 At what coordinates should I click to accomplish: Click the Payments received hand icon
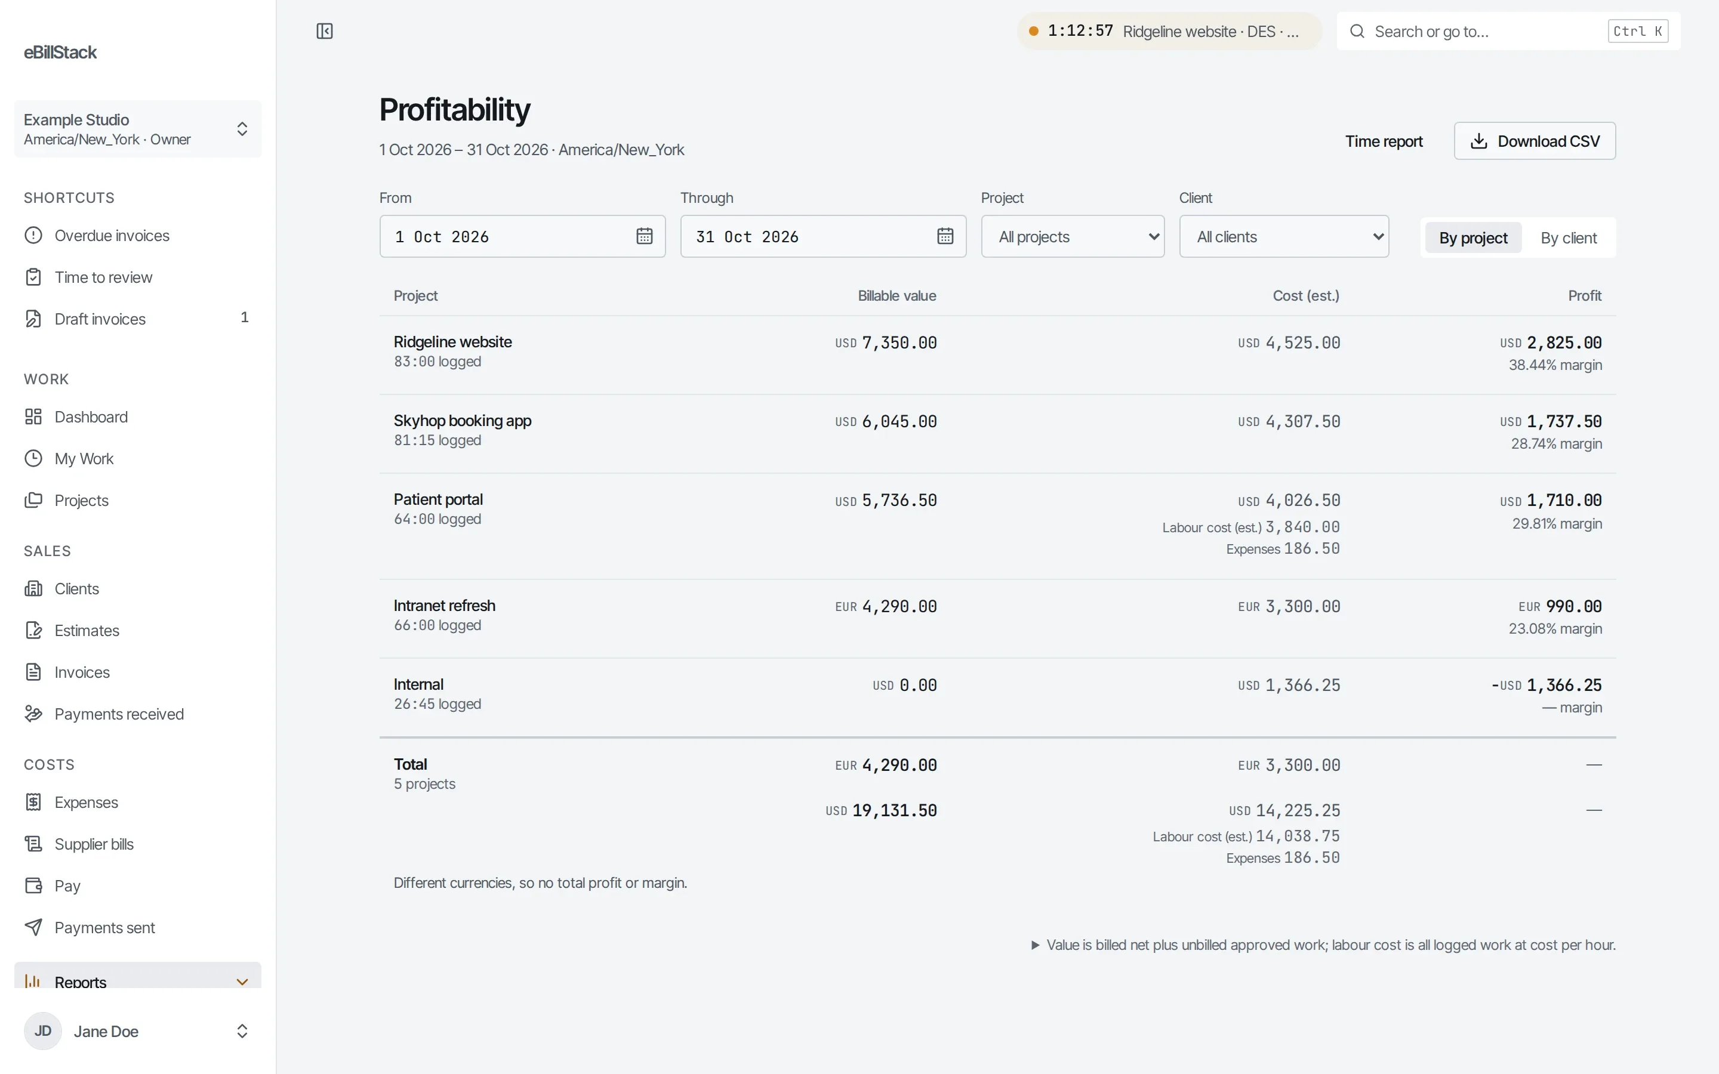point(33,714)
